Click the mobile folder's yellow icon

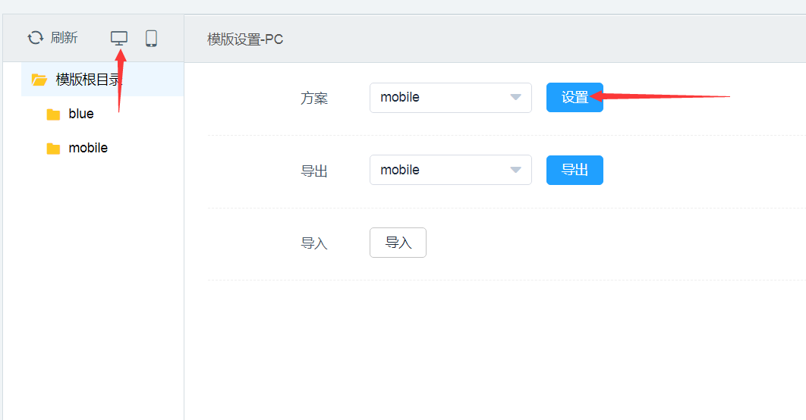(53, 149)
